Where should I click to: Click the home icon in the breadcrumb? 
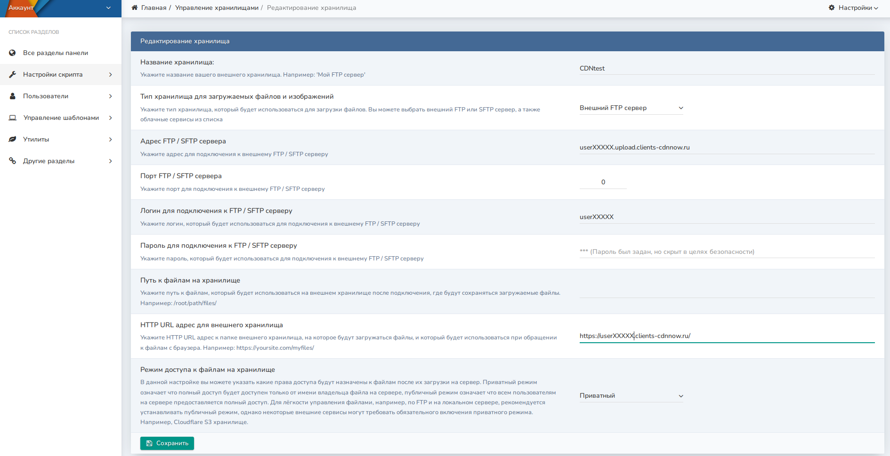pyautogui.click(x=134, y=8)
